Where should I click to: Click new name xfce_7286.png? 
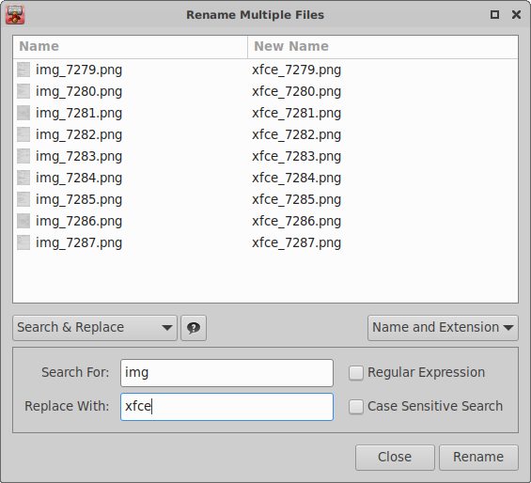tap(296, 222)
